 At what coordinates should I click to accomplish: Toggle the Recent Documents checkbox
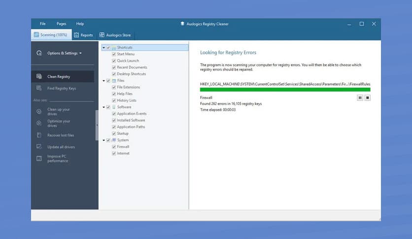click(114, 67)
